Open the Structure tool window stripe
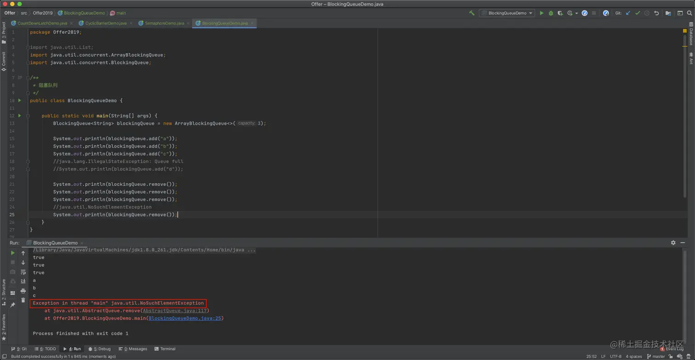The image size is (695, 360). (4, 292)
